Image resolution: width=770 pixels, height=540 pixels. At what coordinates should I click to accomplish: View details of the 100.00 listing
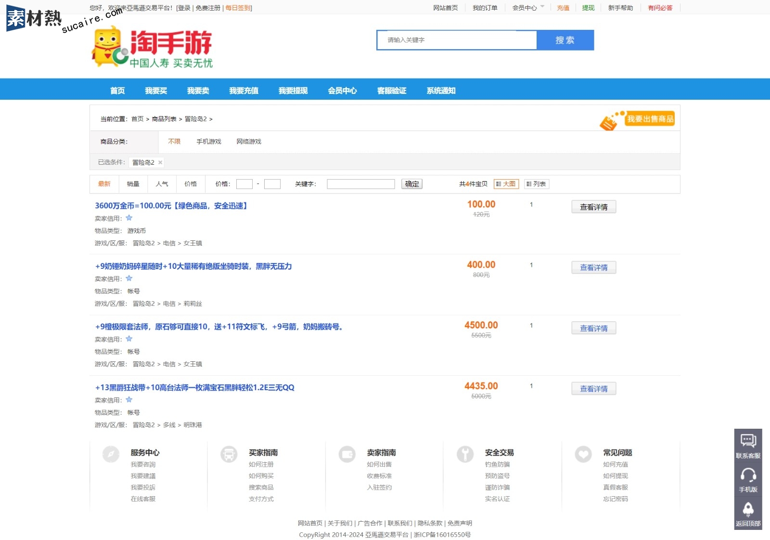click(x=594, y=207)
